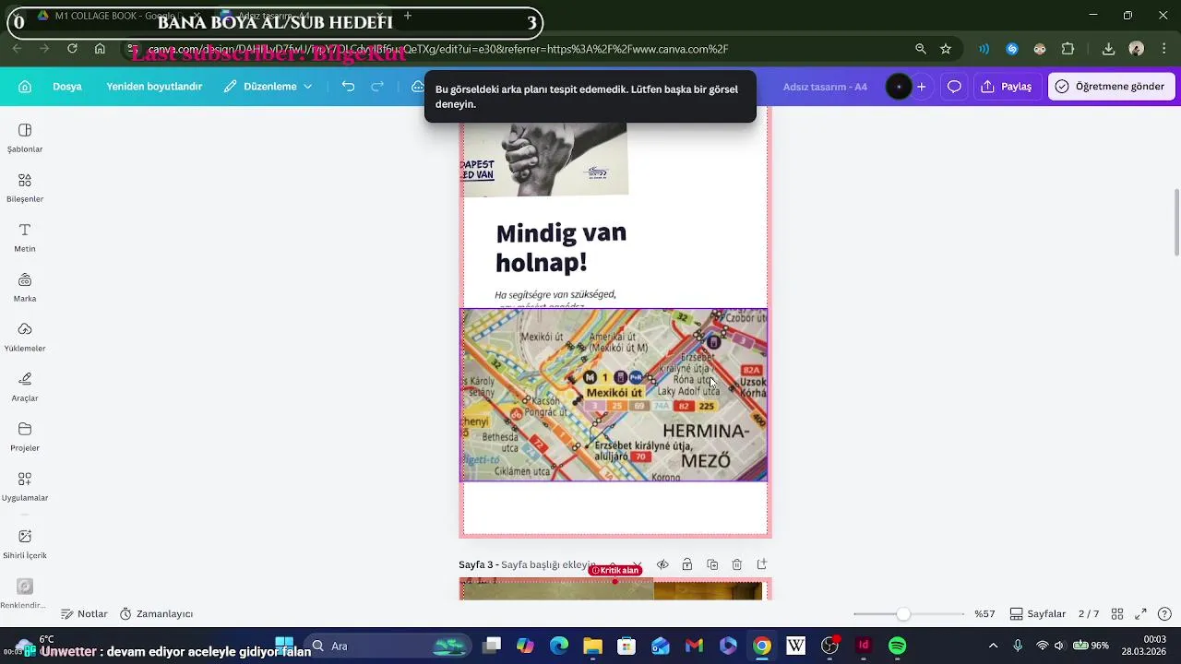Open Chrome extensions puzzle icon
The image size is (1181, 664).
tap(1068, 49)
